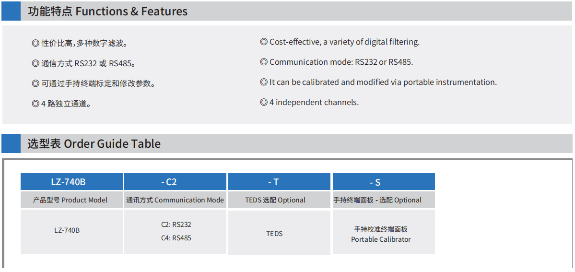Select the blue "- C2" header cell
The height and width of the screenshot is (272, 575).
coord(175,182)
